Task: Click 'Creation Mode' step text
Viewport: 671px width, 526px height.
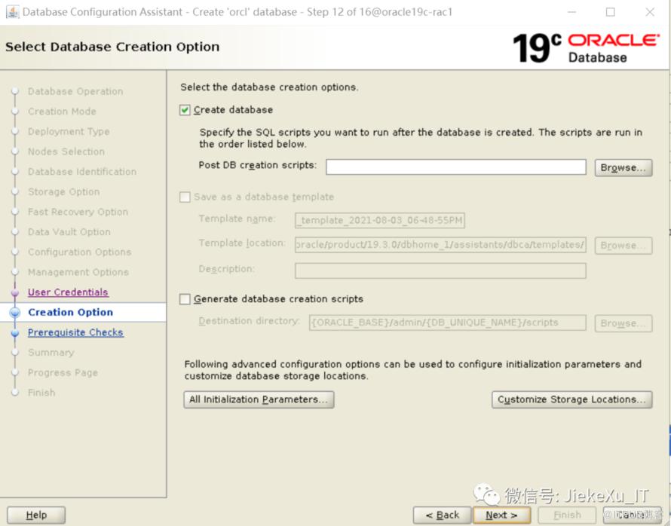Action: [x=62, y=112]
